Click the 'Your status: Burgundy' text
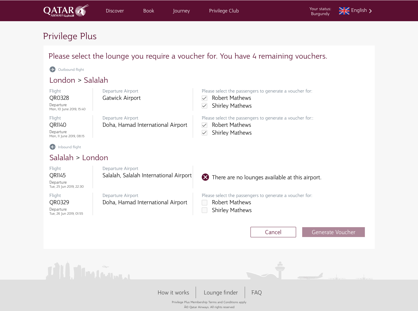418x311 pixels. (320, 11)
